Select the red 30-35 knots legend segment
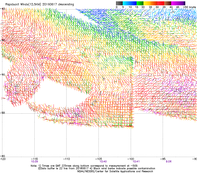The height and width of the screenshot is (173, 197). [x=161, y=3]
